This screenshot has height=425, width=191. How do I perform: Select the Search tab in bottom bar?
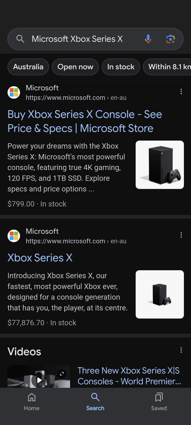click(x=95, y=402)
